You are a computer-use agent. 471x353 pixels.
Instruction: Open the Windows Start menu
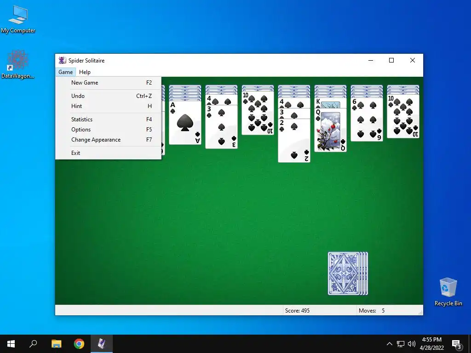(11, 344)
